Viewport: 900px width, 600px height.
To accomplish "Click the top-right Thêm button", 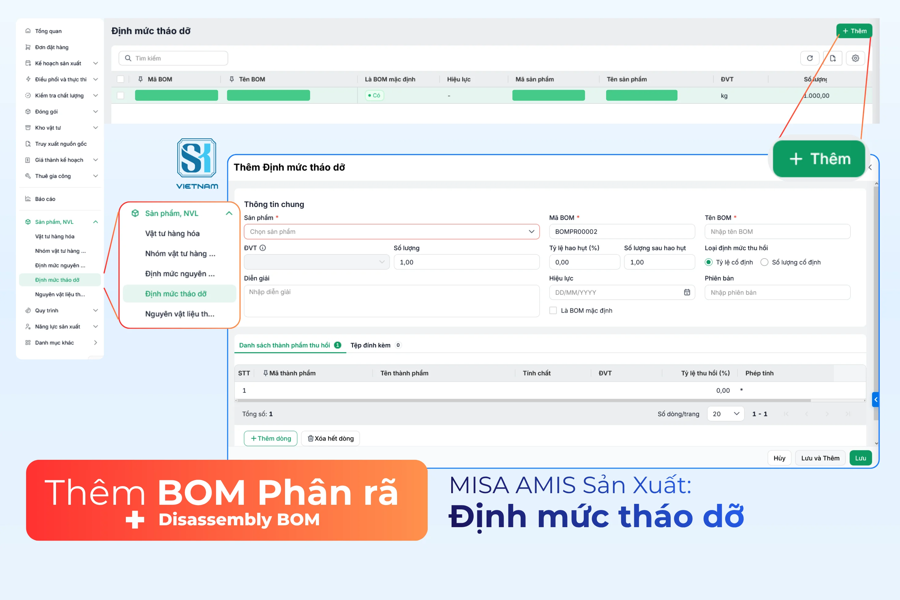I will pyautogui.click(x=854, y=31).
